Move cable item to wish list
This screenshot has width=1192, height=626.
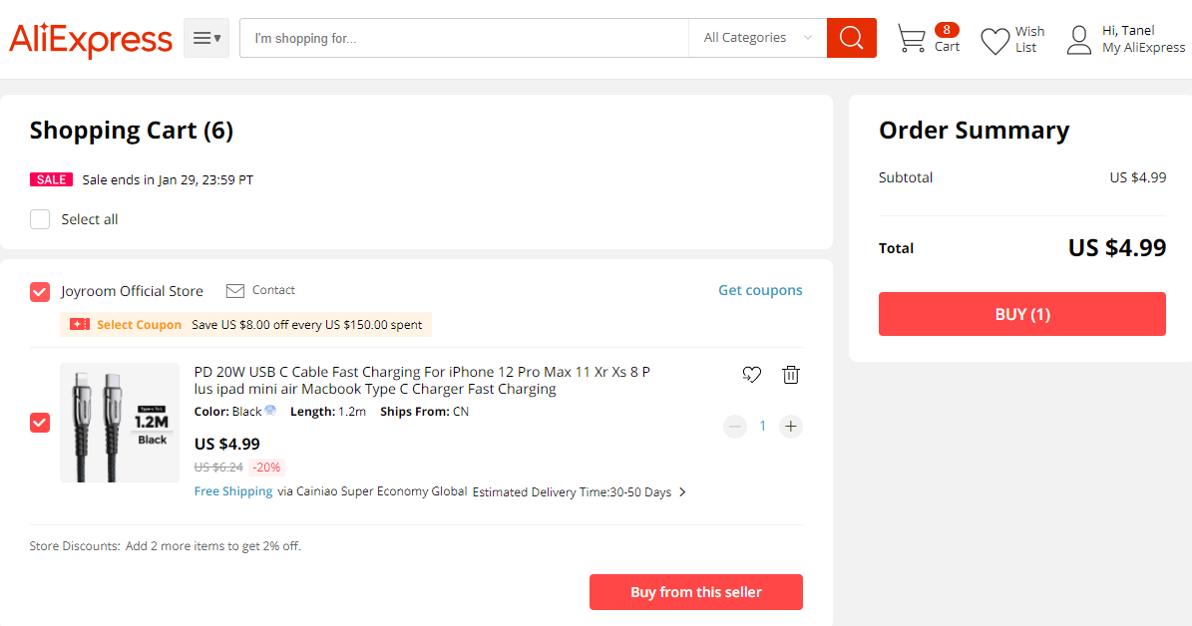[x=752, y=375]
